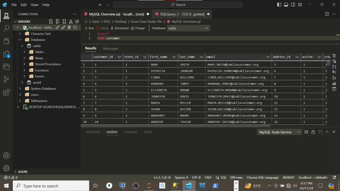Viewport: 340px width, 191px height.
Task: Open the Extensions view
Action: coord(6,92)
